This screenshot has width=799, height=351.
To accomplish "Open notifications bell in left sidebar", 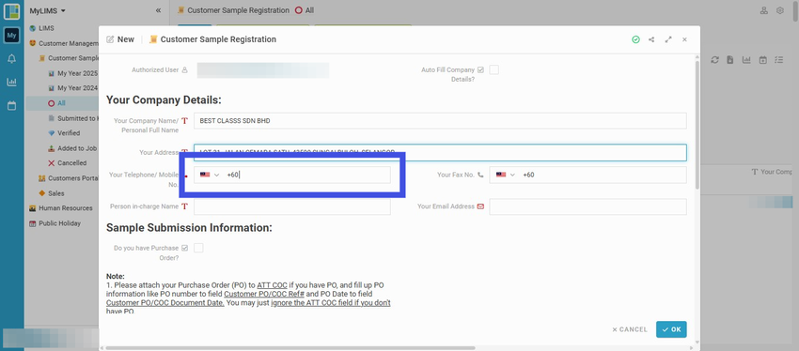I will 11,59.
